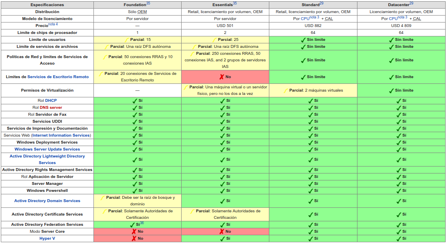This screenshot has width=446, height=243.
Task: Open the CPU link in the Datacenter column
Action: tap(393, 19)
